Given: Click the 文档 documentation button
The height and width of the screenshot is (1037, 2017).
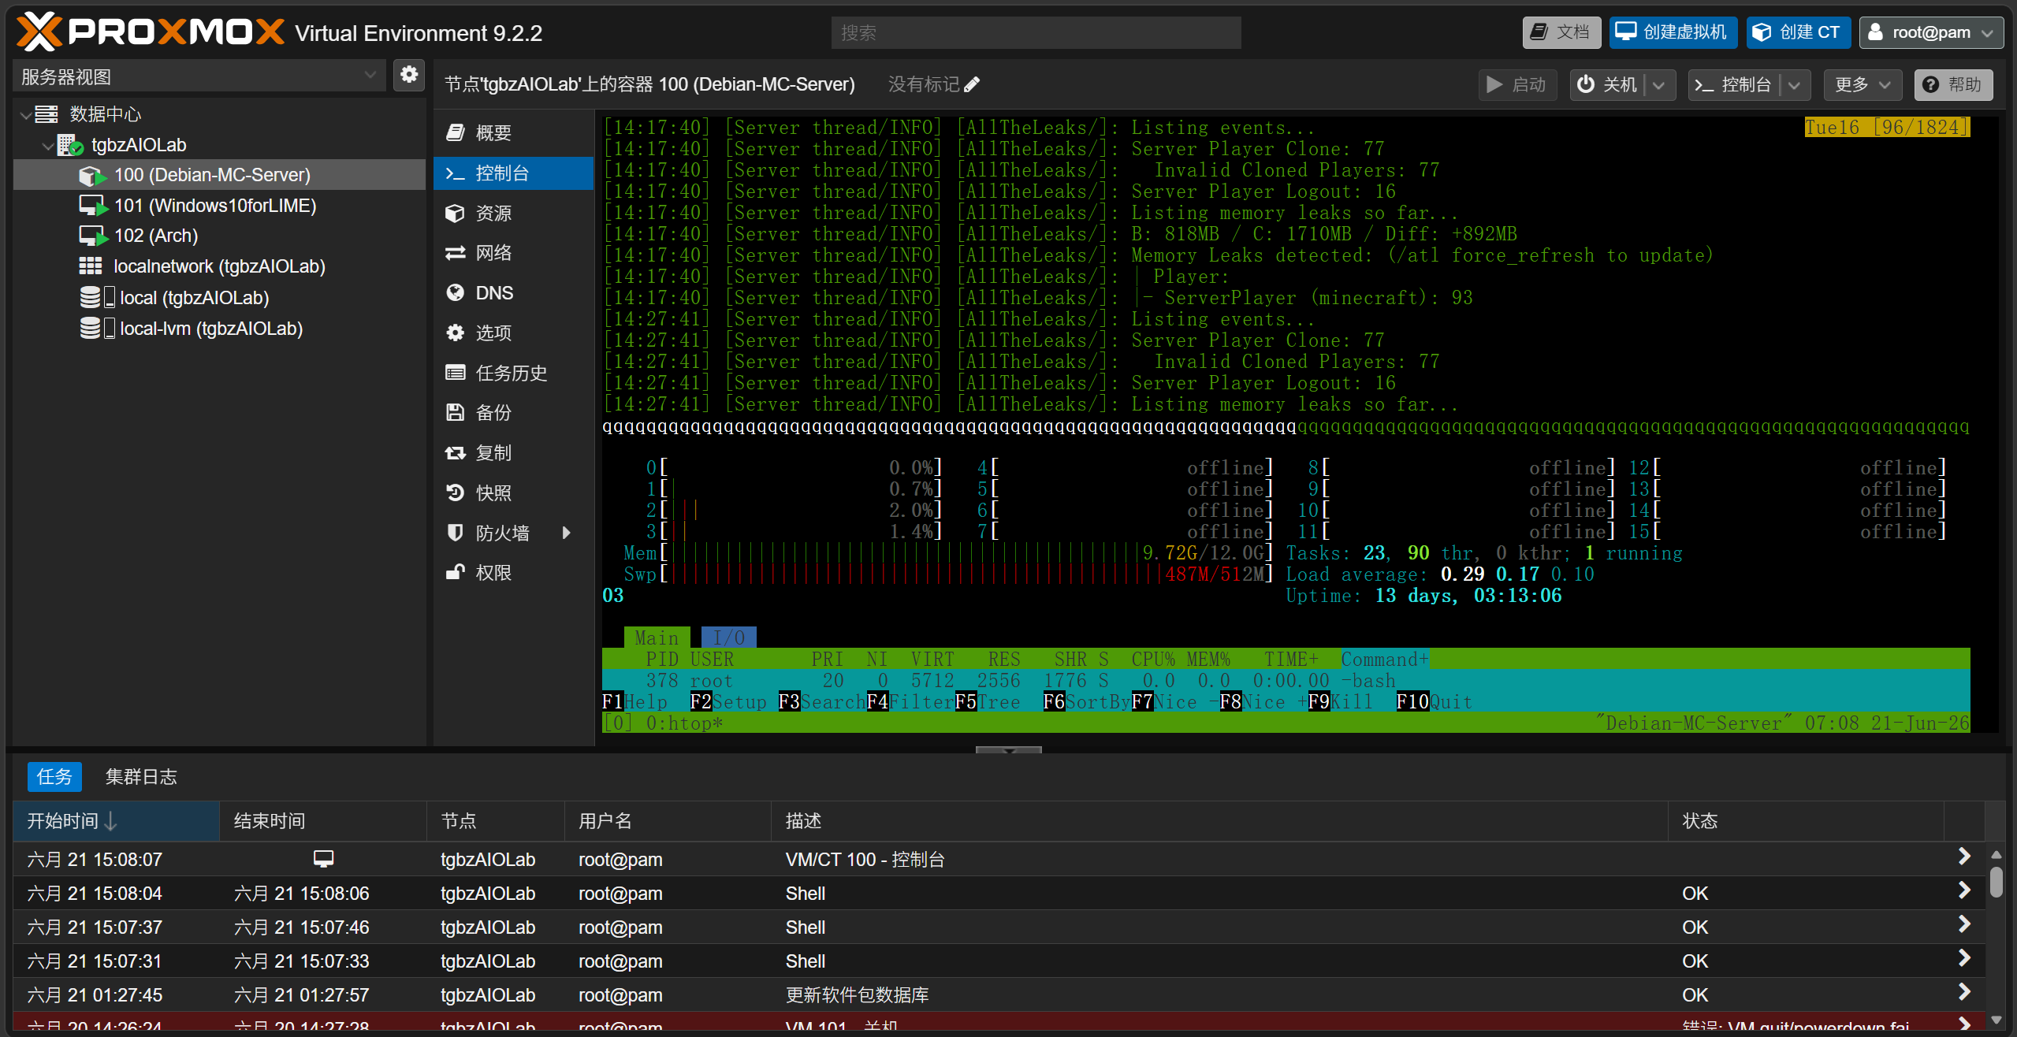Looking at the screenshot, I should pos(1561,32).
